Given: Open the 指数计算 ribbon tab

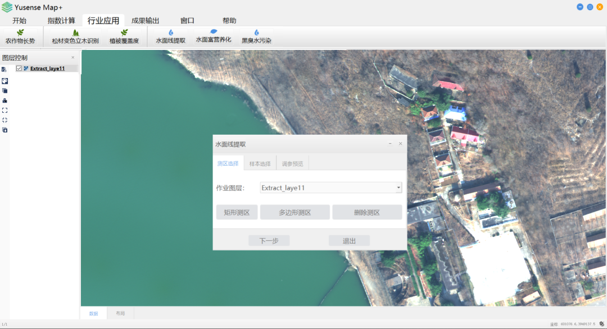Looking at the screenshot, I should pyautogui.click(x=61, y=21).
